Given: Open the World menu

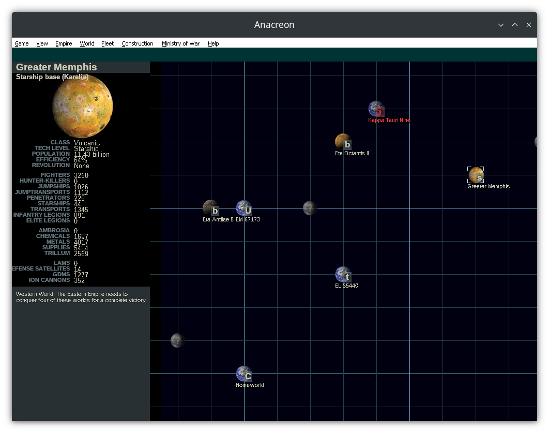Looking at the screenshot, I should [x=87, y=43].
